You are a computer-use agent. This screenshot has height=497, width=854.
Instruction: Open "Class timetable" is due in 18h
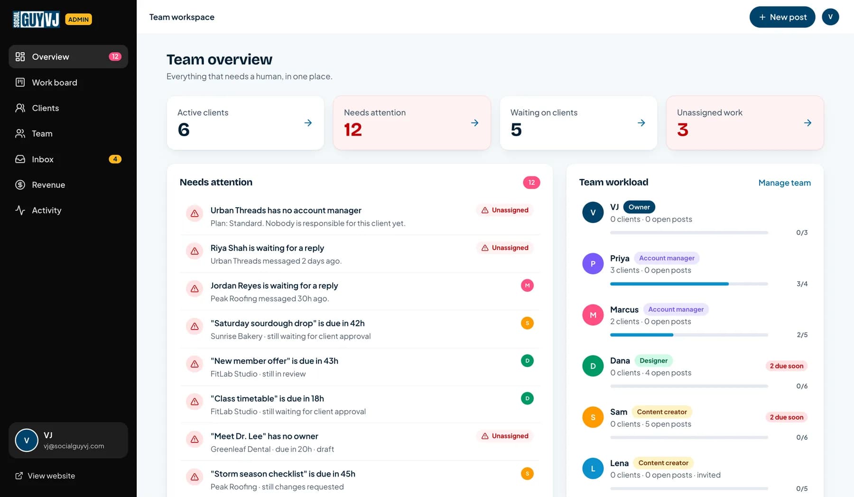point(360,405)
